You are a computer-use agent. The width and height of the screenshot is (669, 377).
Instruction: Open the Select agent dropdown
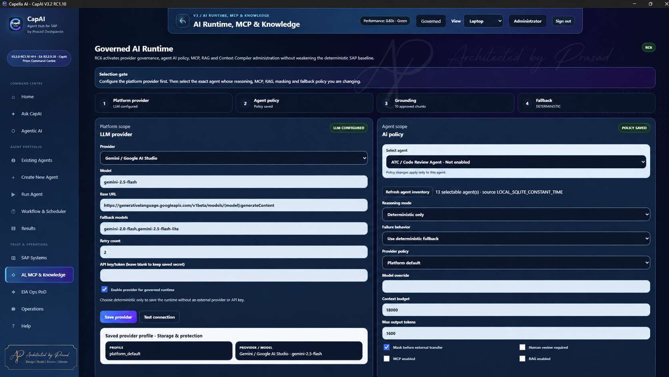pyautogui.click(x=516, y=162)
